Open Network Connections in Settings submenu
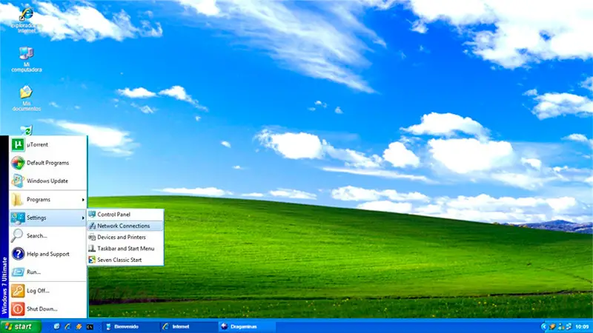The height and width of the screenshot is (333, 593). coord(125,226)
